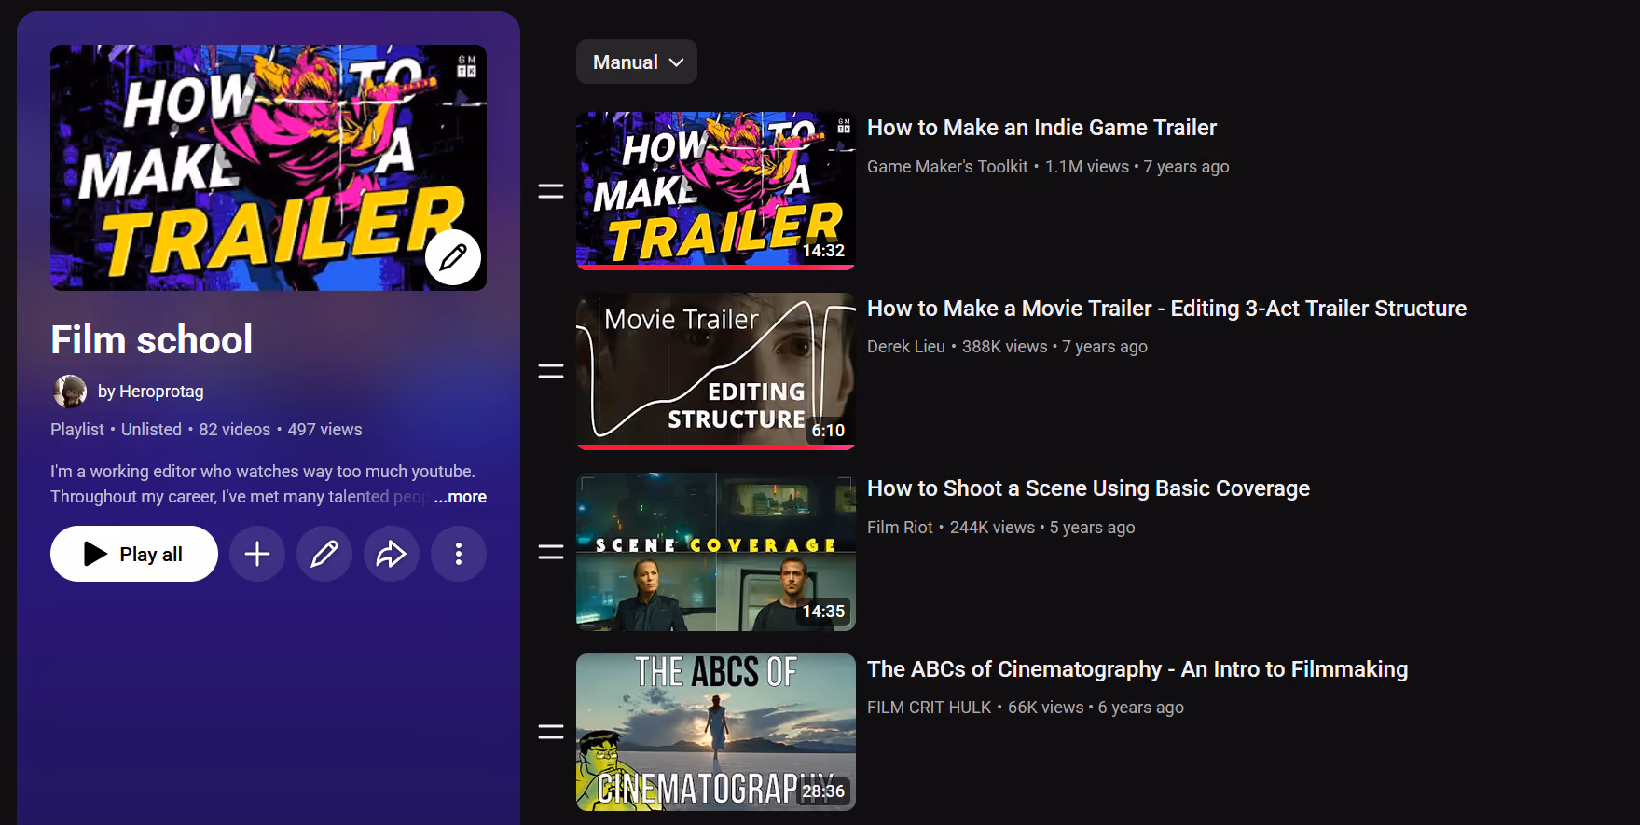
Task: Click the pencil icon on the playlist cover
Action: (x=453, y=257)
